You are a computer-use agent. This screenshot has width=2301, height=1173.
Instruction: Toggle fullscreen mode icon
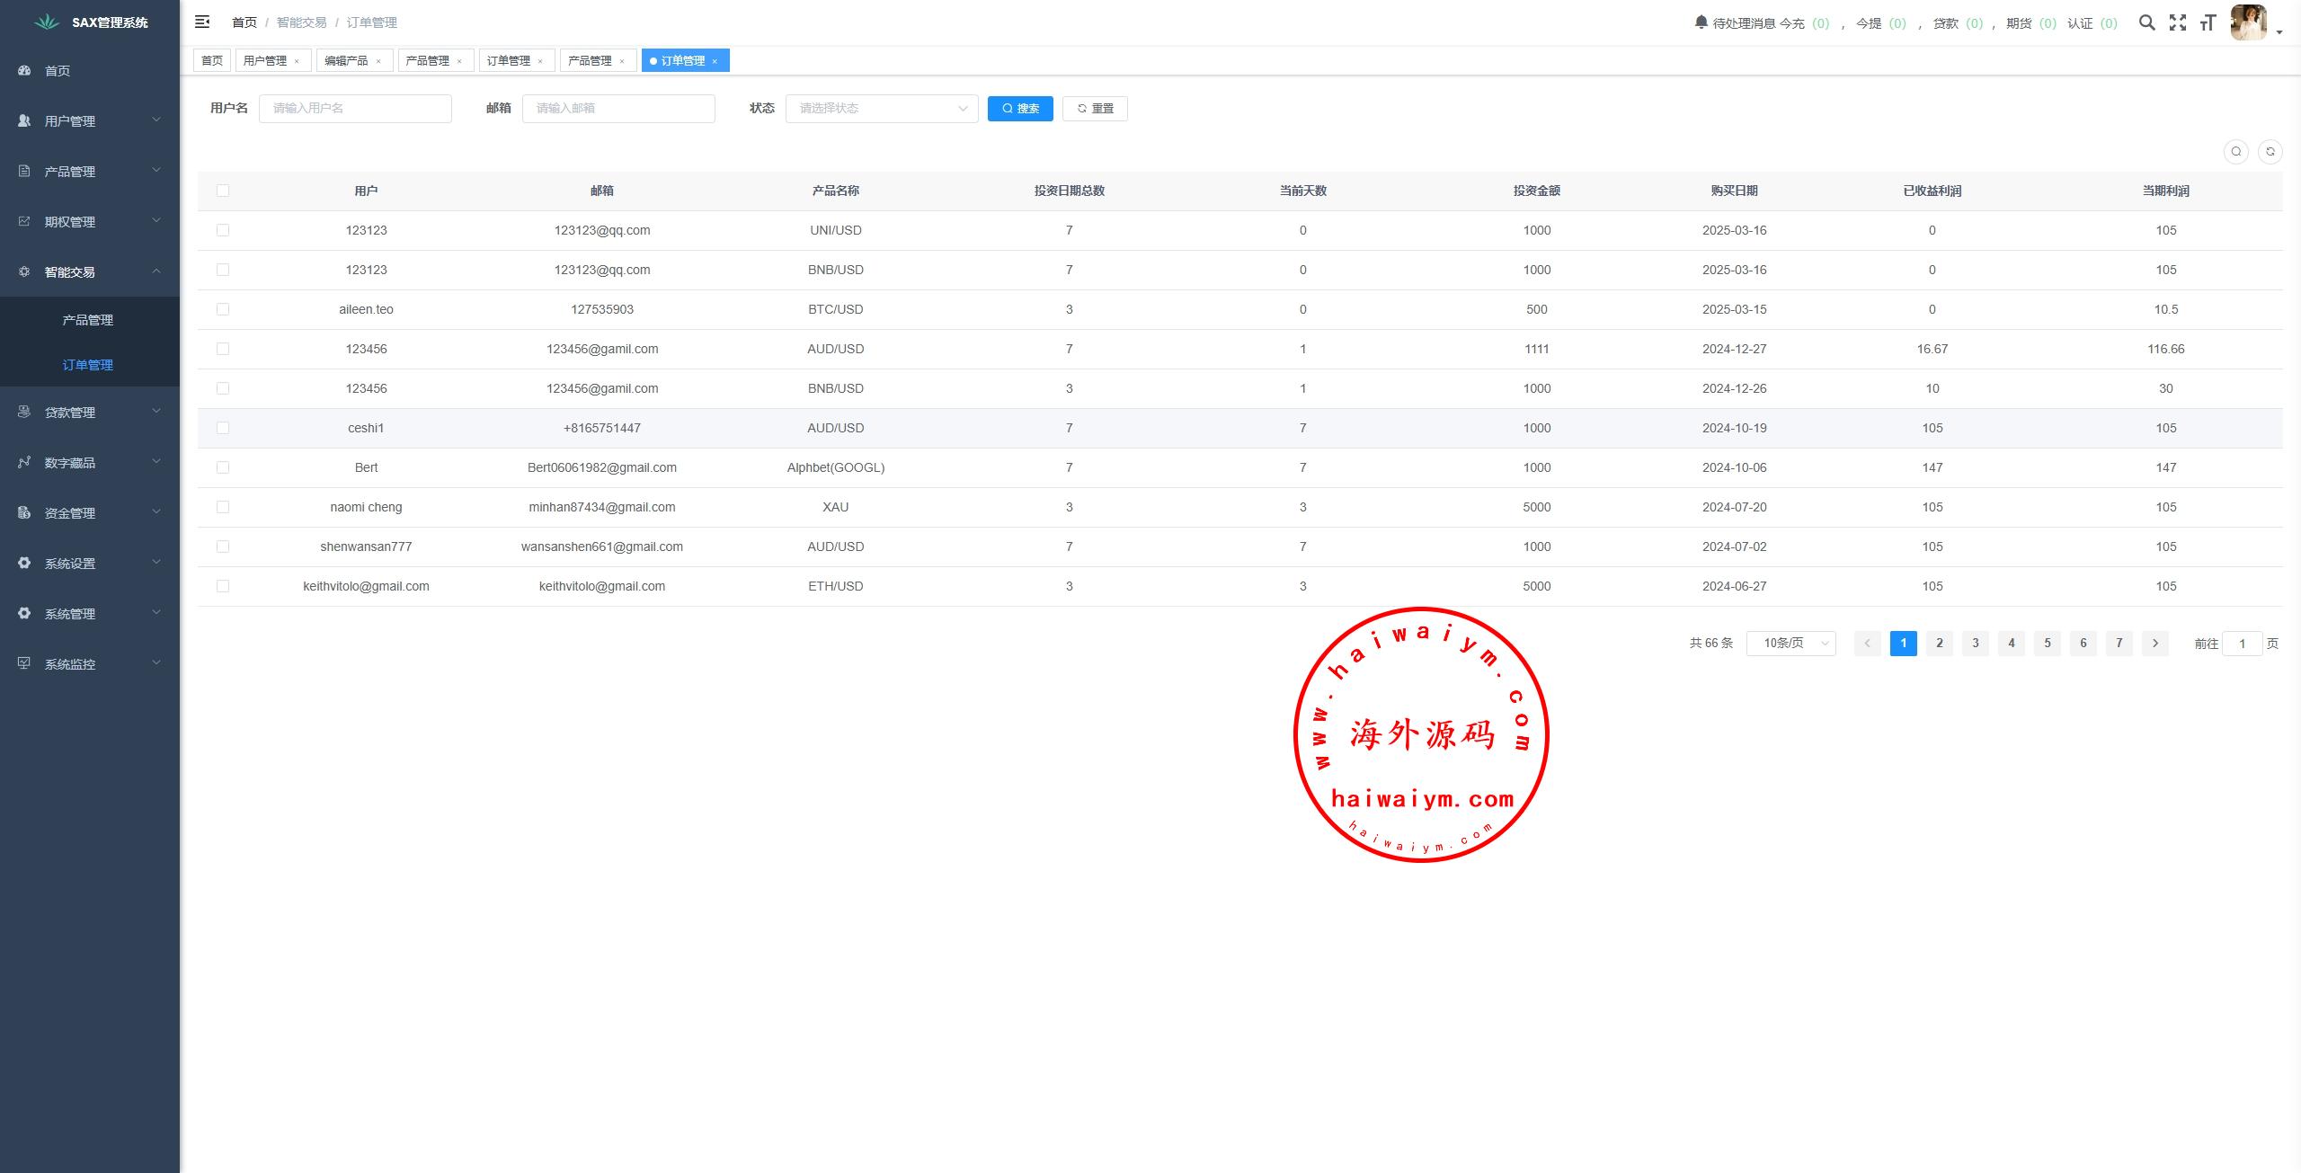click(2177, 23)
